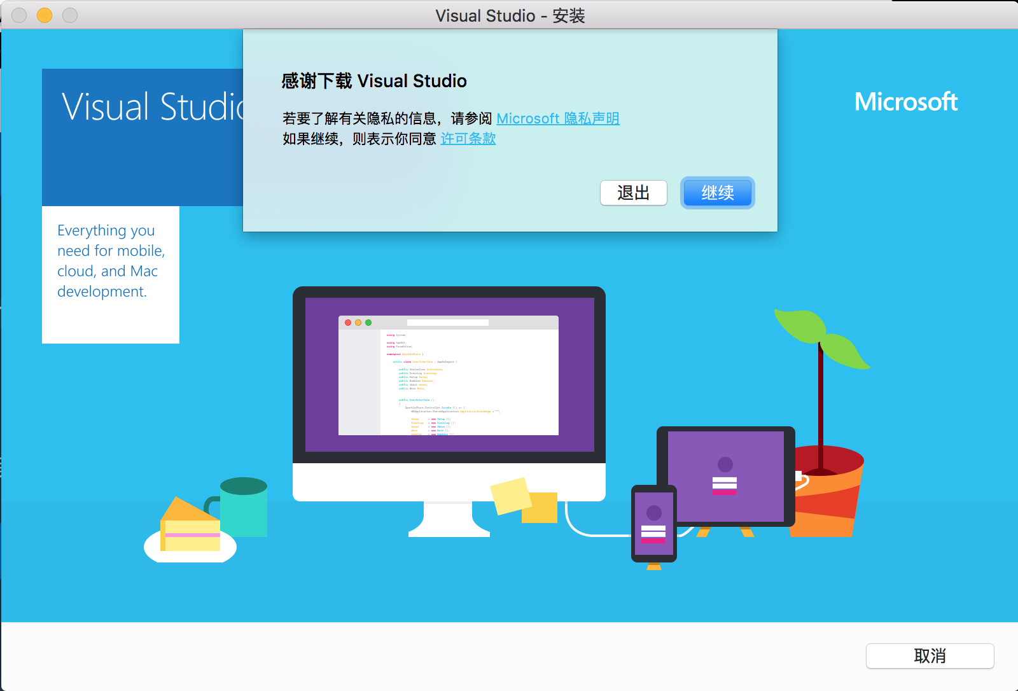Image resolution: width=1018 pixels, height=691 pixels.
Task: Click the Visual Studio blue banner title
Action: (x=153, y=106)
